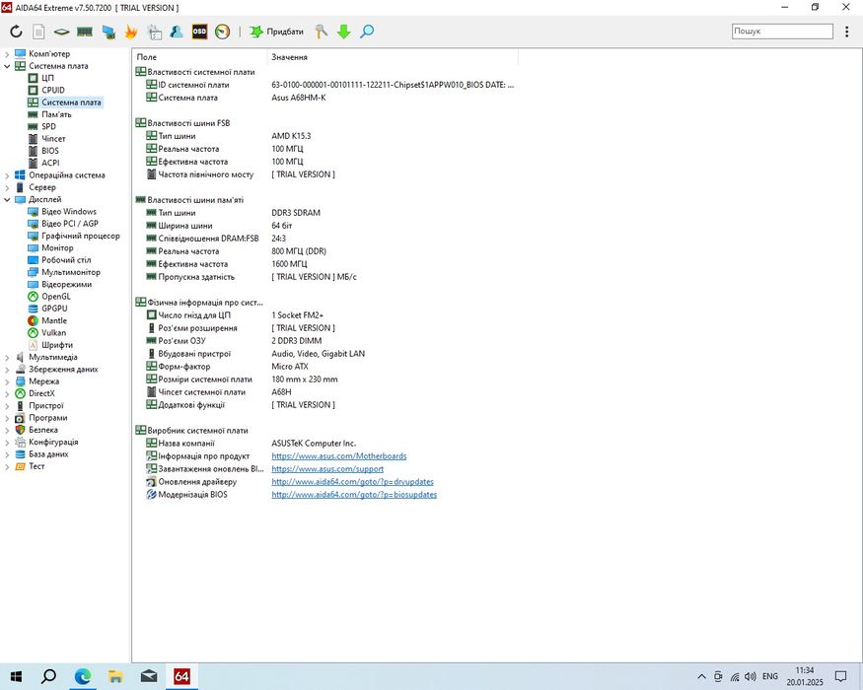This screenshot has height=690, width=863.
Task: Open Microsoft Edge from the taskbar
Action: pyautogui.click(x=83, y=676)
